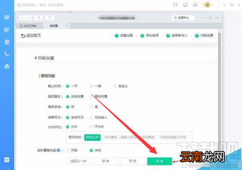Screen dimensions: 242x170
Task: Click the screen cast icon in top bar
Action: click(185, 5)
